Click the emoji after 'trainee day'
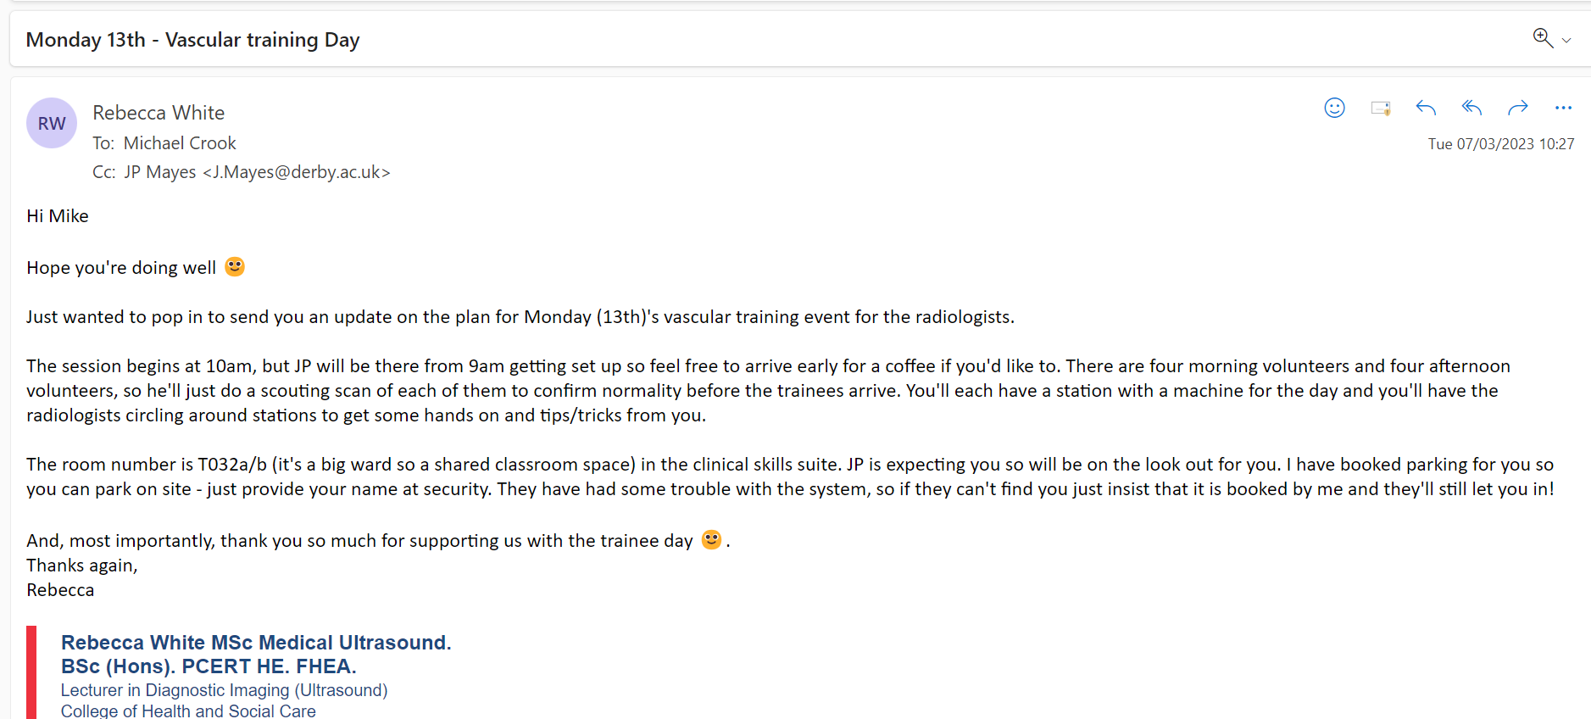 pyautogui.click(x=711, y=539)
